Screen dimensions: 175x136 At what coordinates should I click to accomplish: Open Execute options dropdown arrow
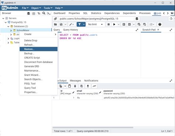coord(119,24)
